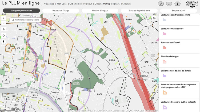
Task: Select the Zonage et prescriptions tab
Action: click(x=22, y=10)
